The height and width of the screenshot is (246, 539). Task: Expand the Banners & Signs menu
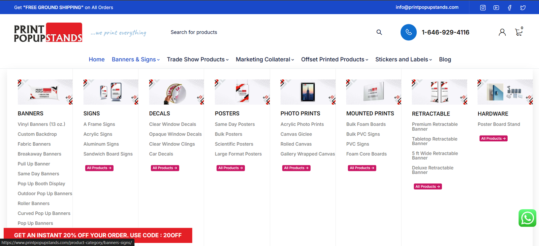point(136,60)
